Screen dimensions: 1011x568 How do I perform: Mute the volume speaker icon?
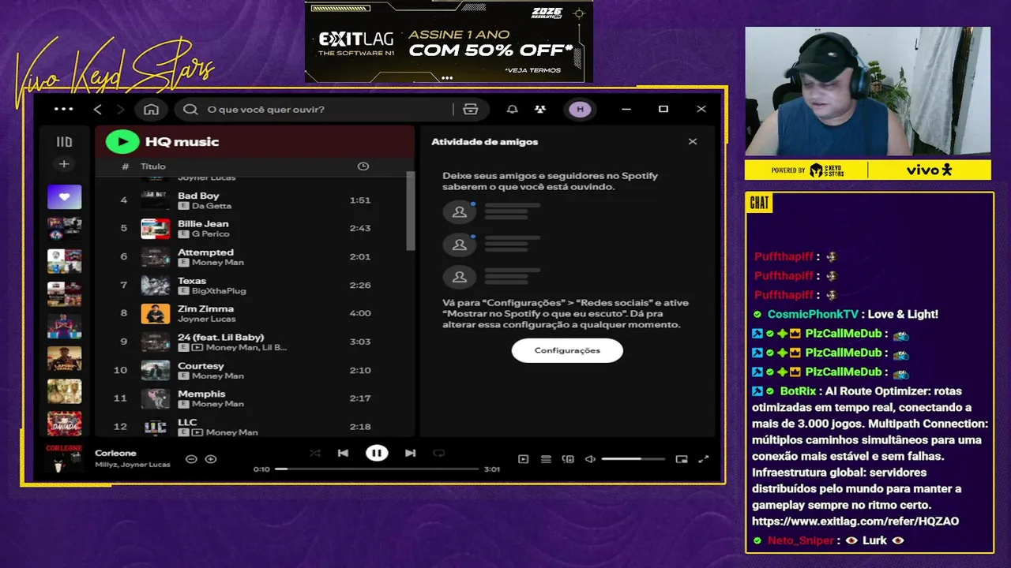coord(589,459)
